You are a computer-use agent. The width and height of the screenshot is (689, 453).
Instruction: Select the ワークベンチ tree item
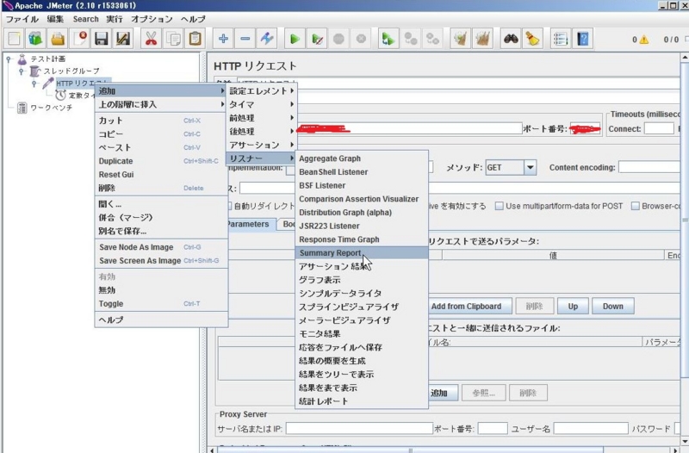click(x=51, y=108)
